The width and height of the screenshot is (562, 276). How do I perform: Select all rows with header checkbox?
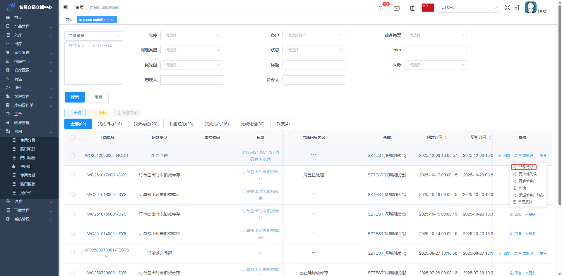73,138
